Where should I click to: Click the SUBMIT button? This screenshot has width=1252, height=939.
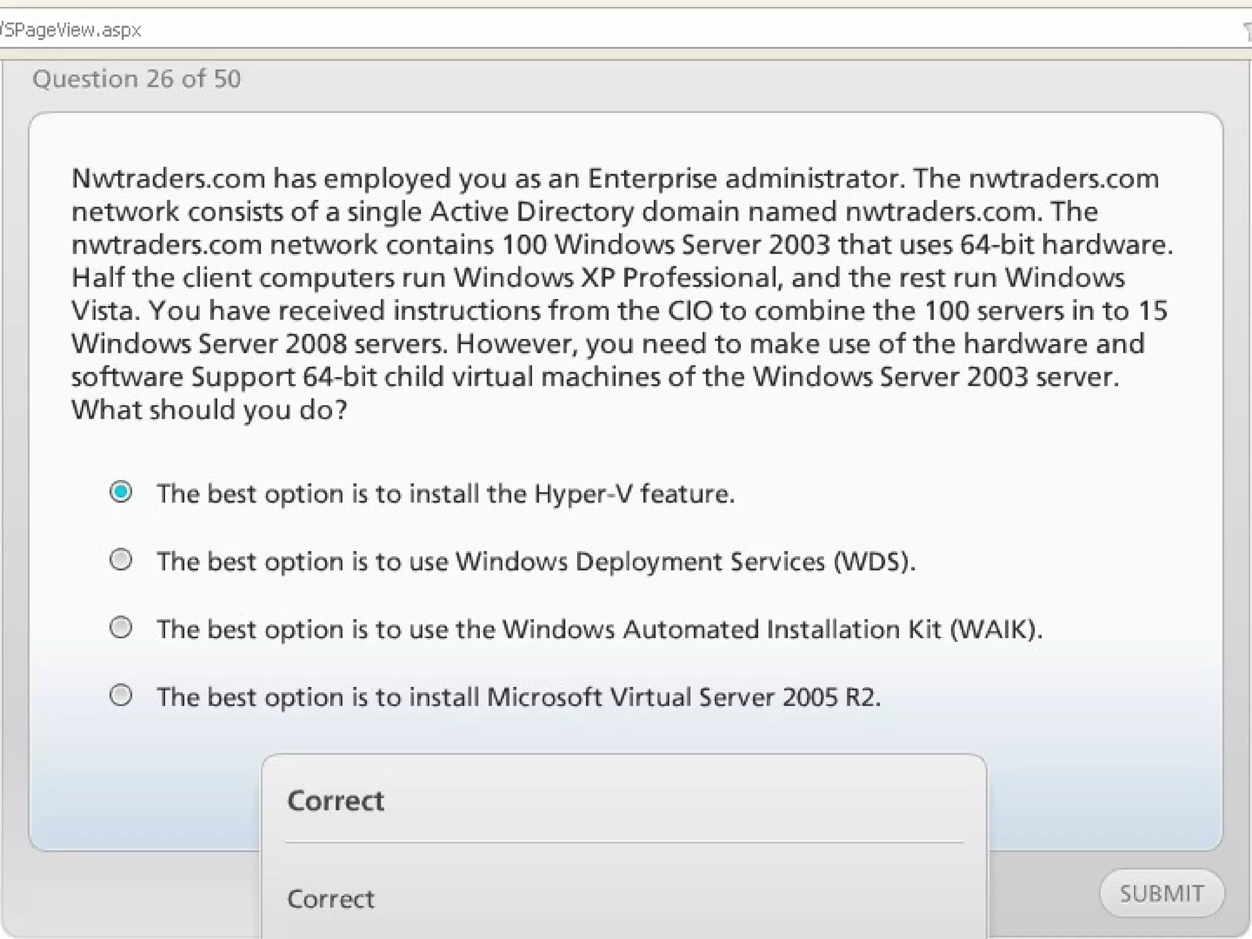tap(1162, 893)
